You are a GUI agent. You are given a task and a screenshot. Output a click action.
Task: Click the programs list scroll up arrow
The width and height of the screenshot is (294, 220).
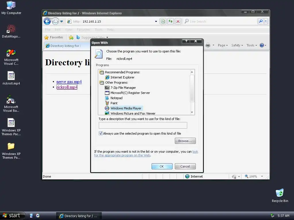[x=192, y=72]
